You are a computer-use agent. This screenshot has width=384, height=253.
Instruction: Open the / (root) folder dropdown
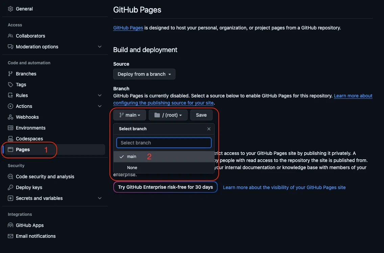168,115
